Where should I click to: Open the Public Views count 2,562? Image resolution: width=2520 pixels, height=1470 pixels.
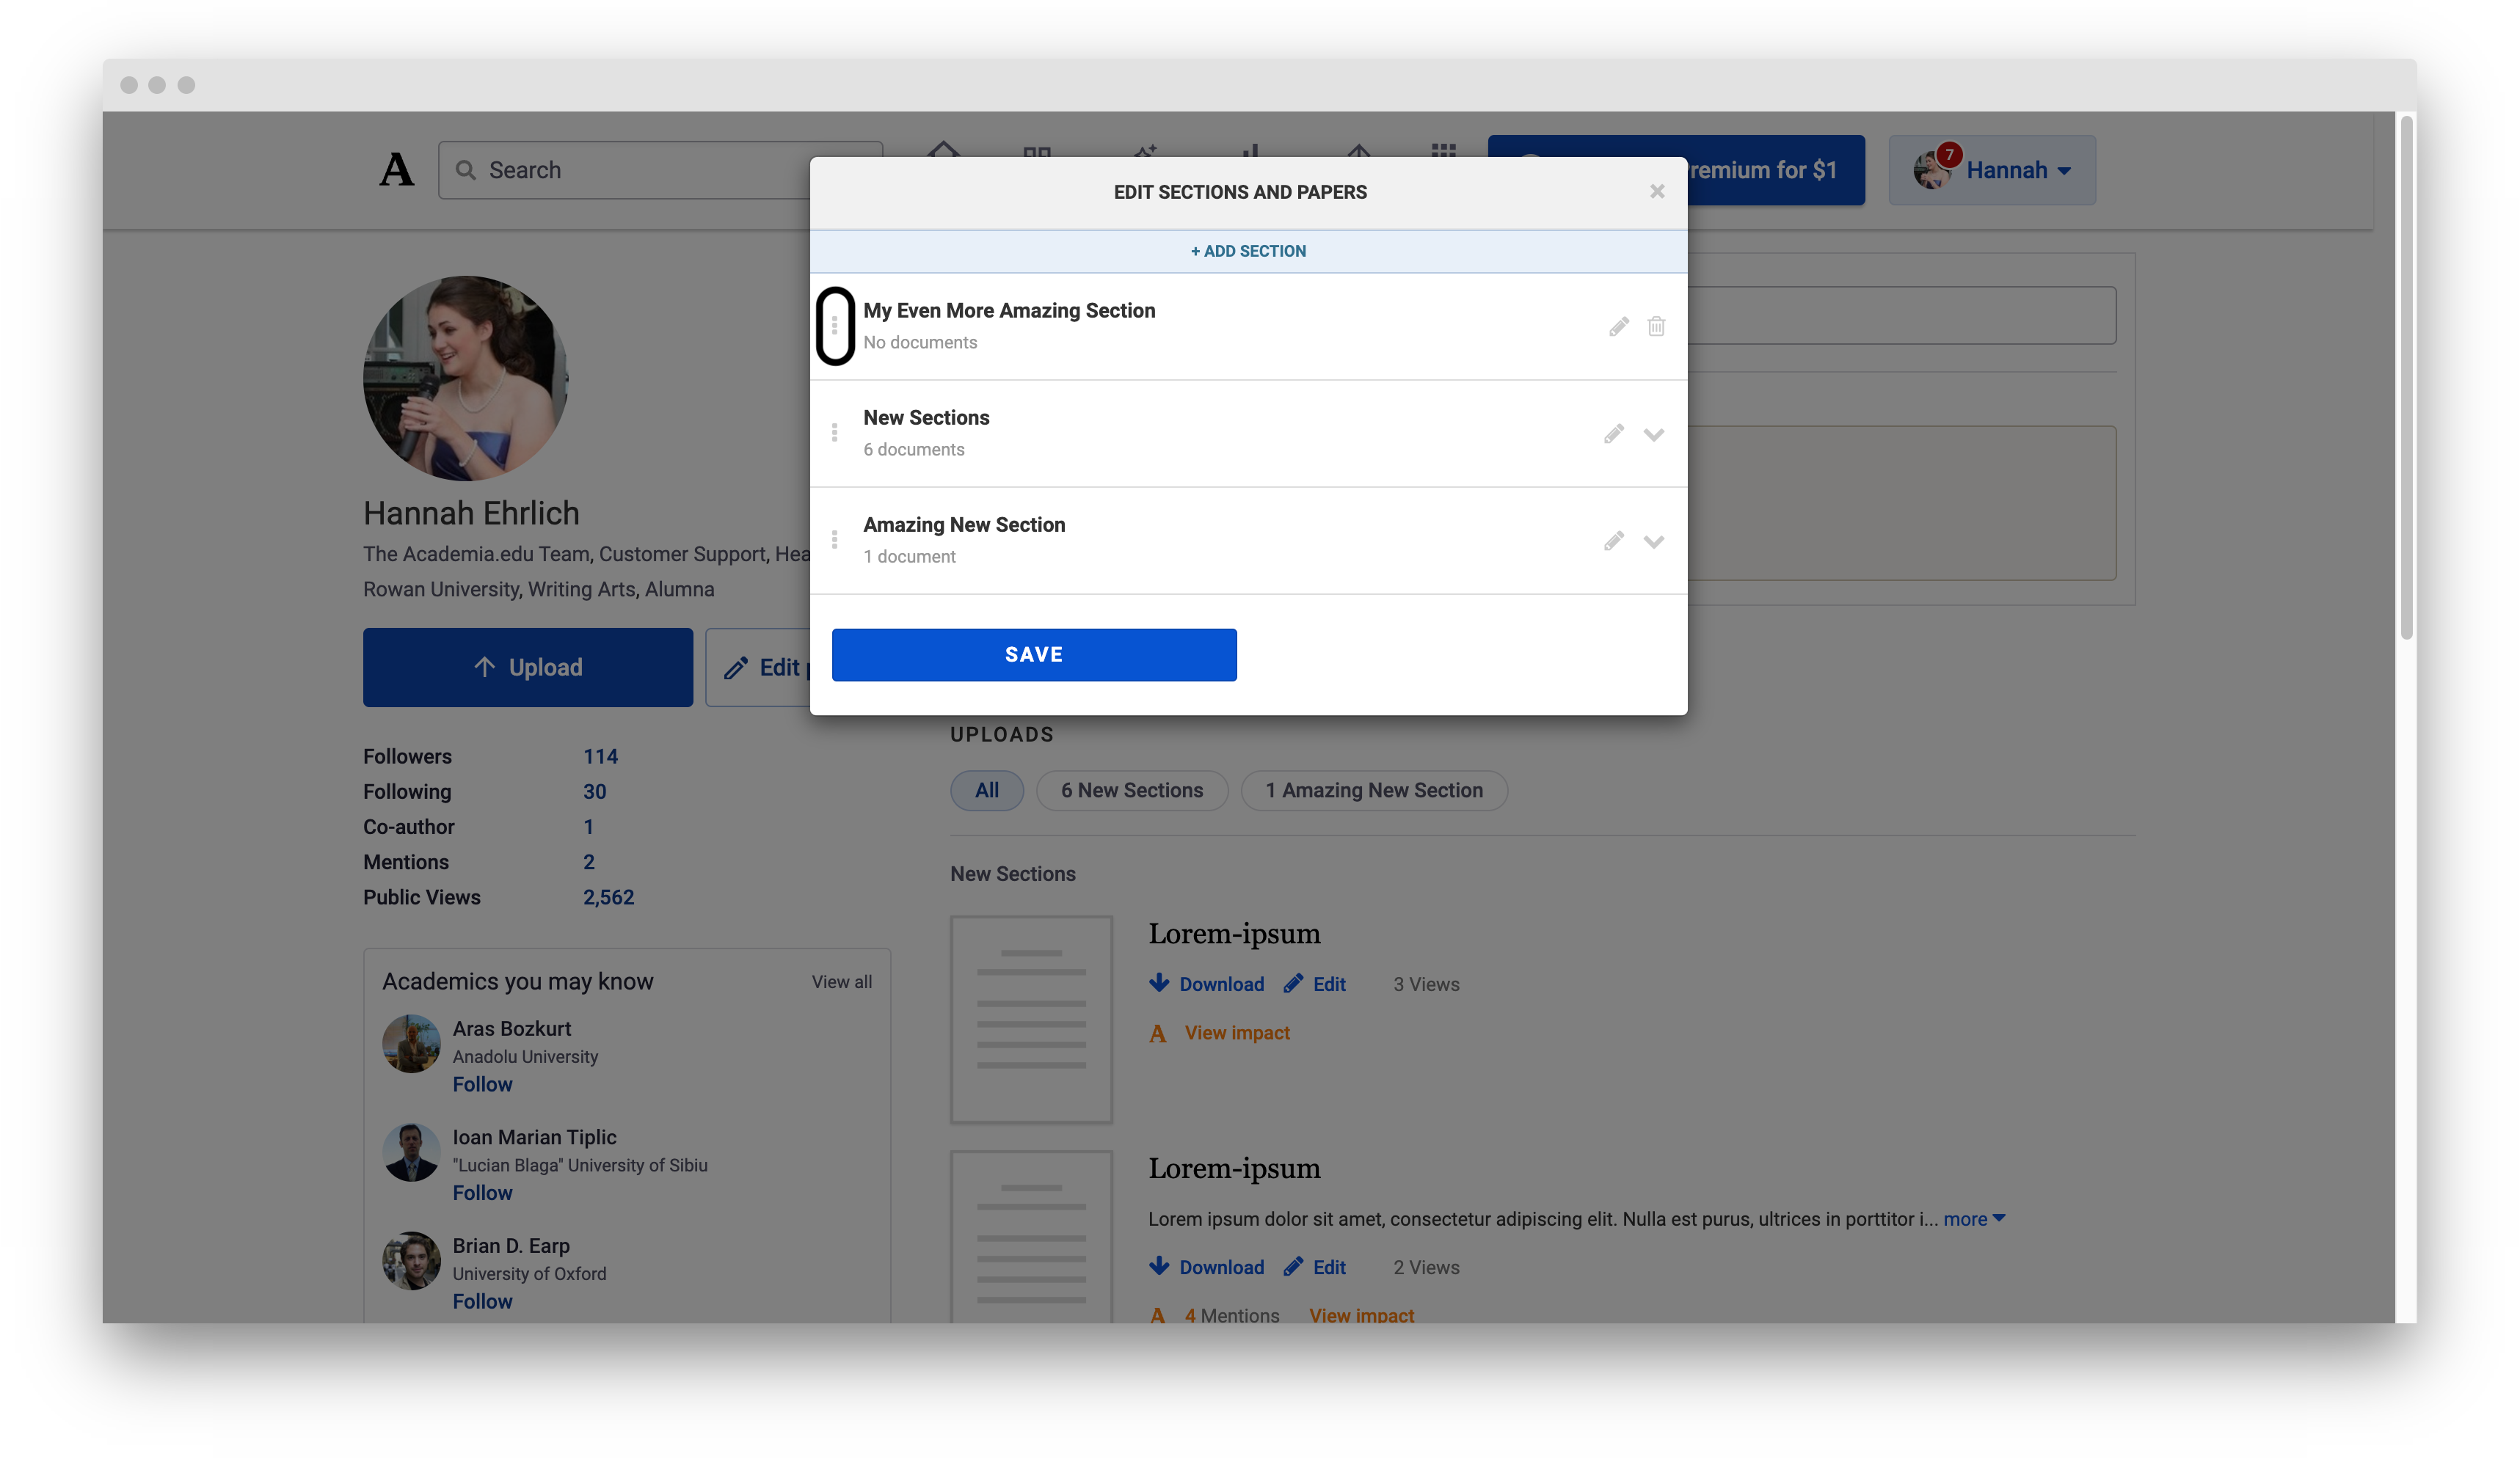(x=608, y=897)
